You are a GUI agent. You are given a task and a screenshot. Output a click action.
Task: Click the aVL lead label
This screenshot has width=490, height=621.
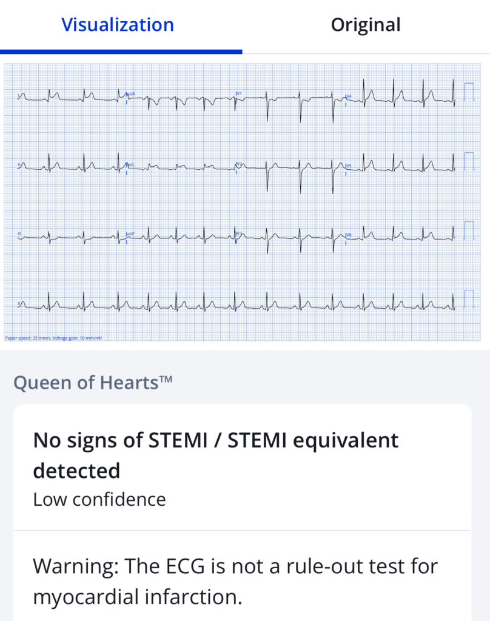pos(130,164)
